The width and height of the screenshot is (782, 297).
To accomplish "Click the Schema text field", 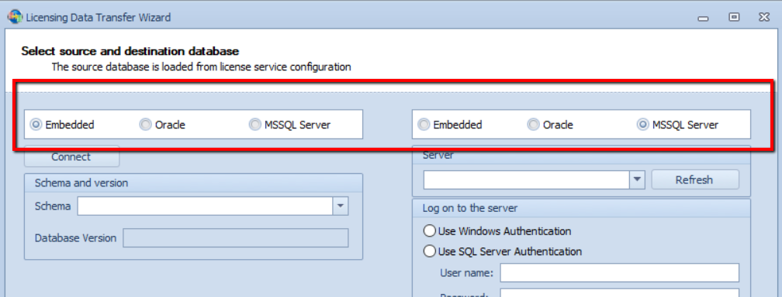I will click(205, 206).
